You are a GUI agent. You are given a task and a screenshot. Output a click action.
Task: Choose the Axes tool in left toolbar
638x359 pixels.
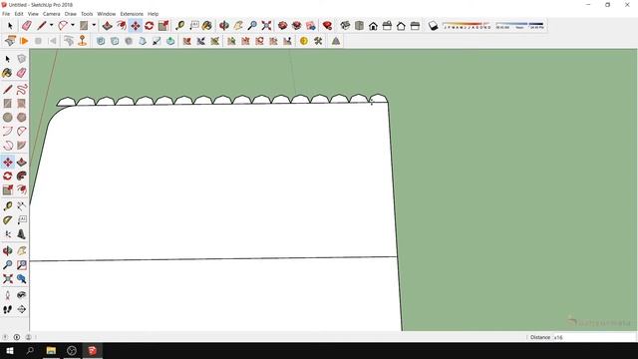[x=7, y=234]
